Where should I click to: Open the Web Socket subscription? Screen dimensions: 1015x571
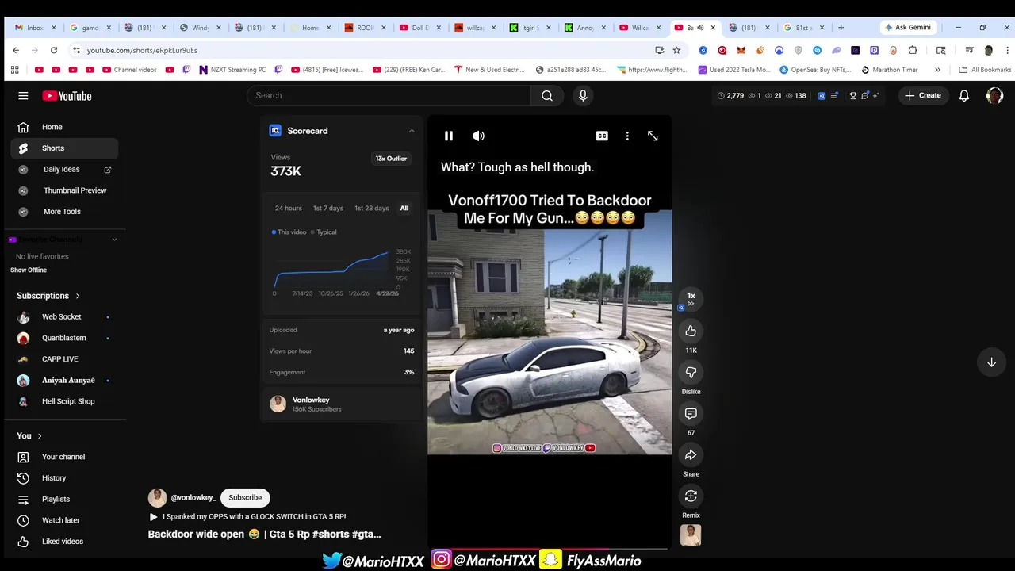64,316
